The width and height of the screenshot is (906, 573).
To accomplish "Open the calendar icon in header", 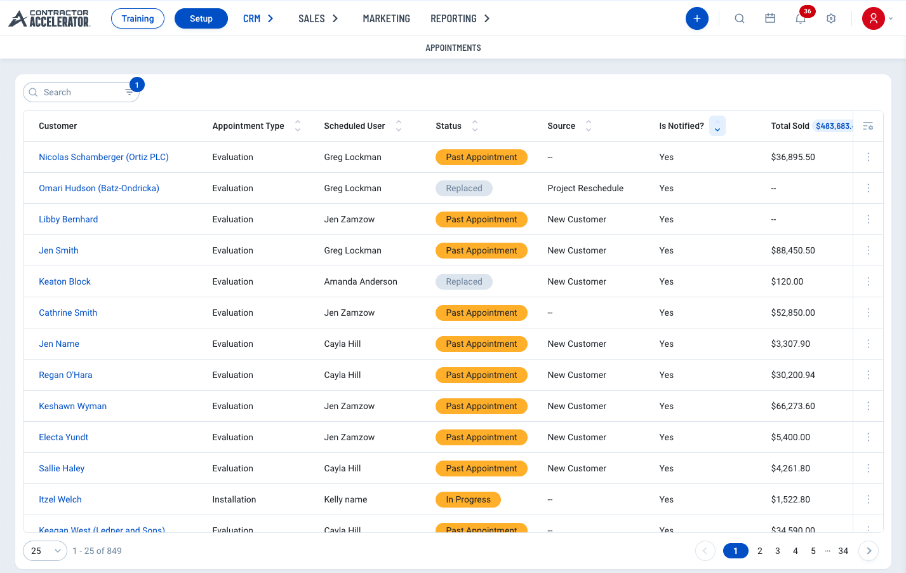I will pyautogui.click(x=770, y=18).
